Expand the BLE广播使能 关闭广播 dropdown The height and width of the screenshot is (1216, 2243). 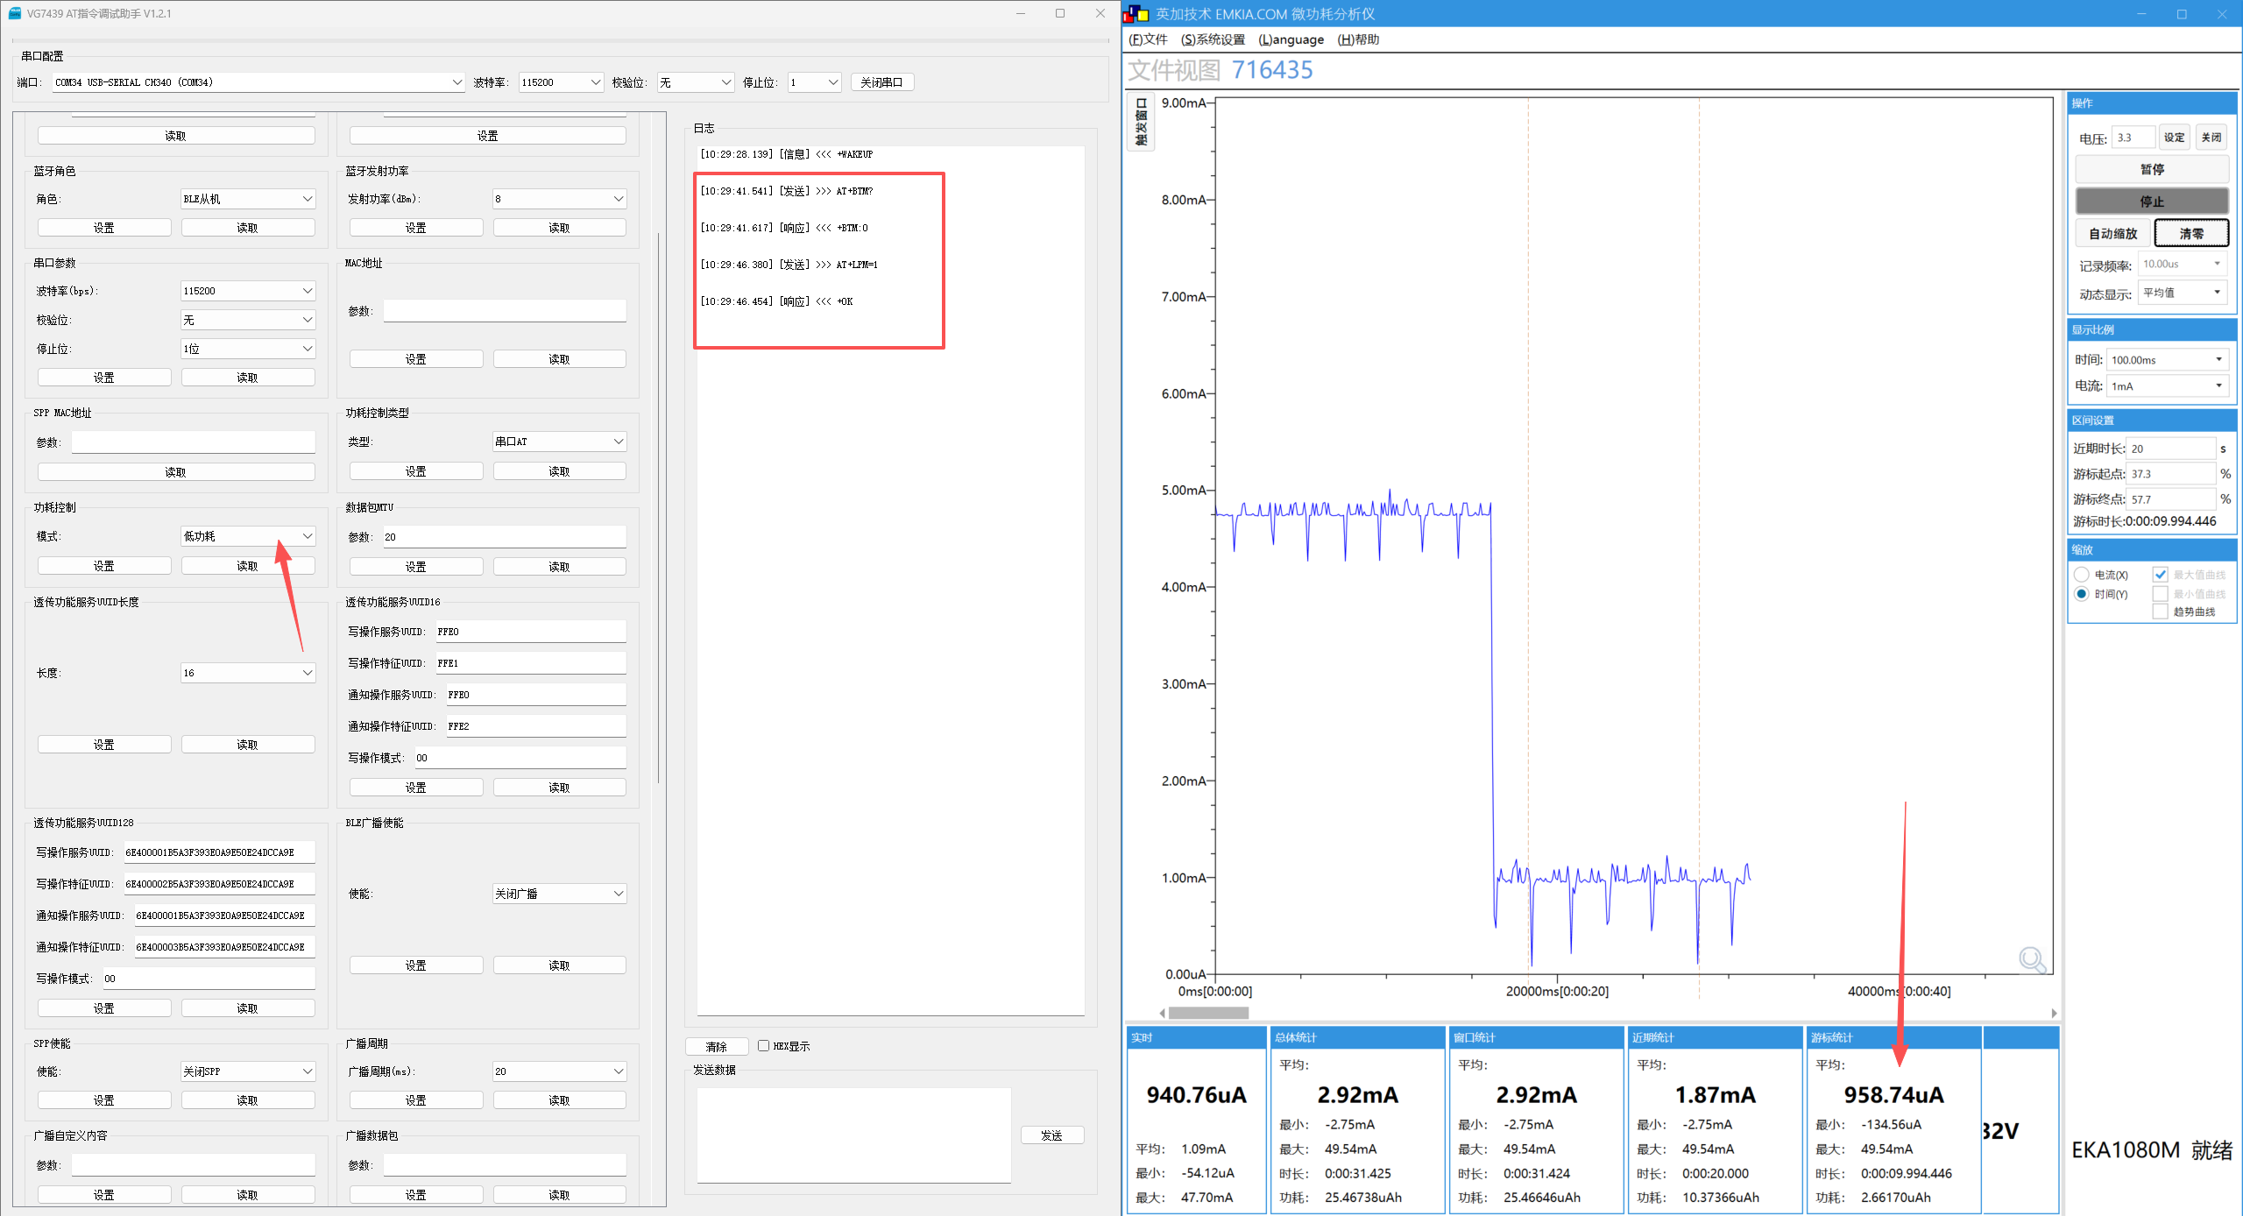560,894
